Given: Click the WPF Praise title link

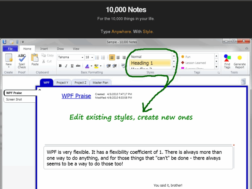Looking at the screenshot, I should 76,96.
